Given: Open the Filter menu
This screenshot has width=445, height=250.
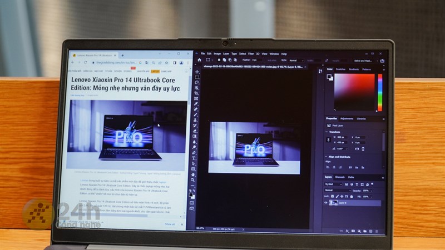Looking at the screenshot, I should coord(251,53).
